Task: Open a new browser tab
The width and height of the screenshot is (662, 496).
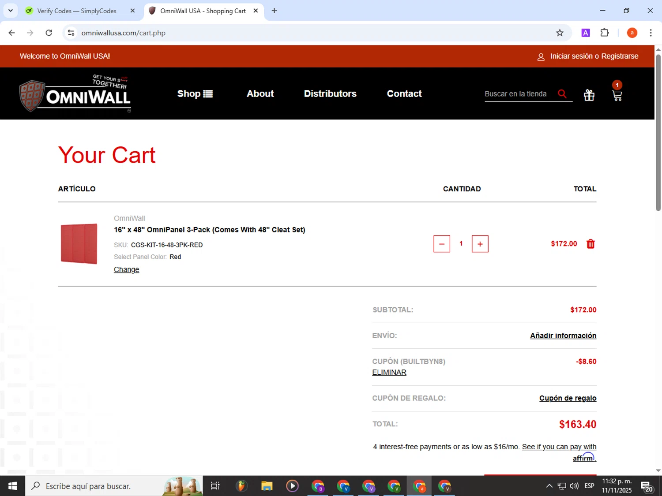Action: [x=274, y=11]
